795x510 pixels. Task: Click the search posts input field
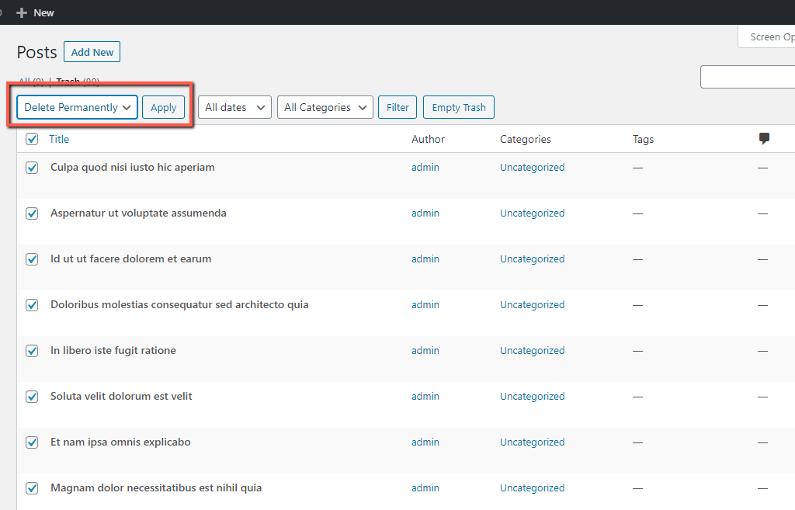coord(748,77)
